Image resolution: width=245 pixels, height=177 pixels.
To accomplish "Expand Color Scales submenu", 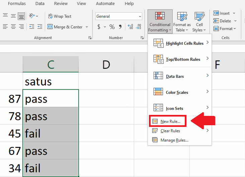I will pyautogui.click(x=180, y=92).
